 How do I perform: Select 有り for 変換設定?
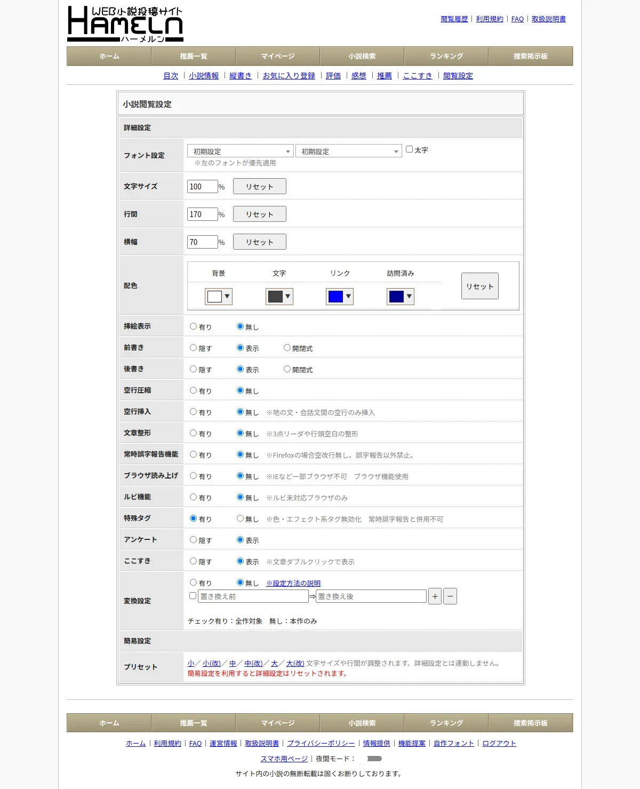click(x=194, y=583)
